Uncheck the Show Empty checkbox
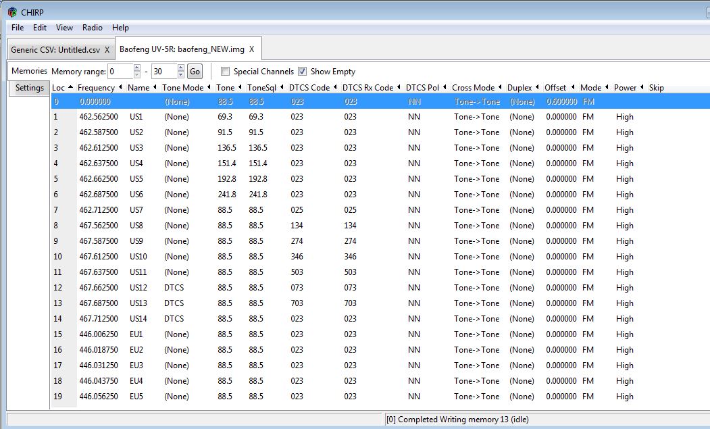 [303, 72]
